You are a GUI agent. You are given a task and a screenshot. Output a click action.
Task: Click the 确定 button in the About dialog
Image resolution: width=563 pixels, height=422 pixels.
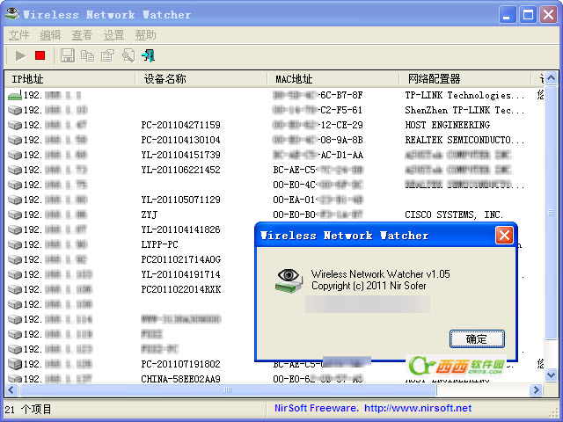pos(477,338)
